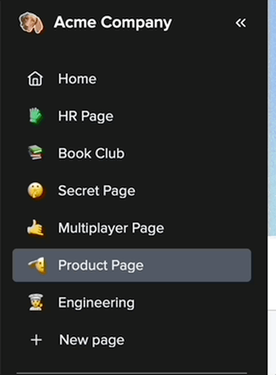Click the dog avatar workspace icon

click(x=31, y=23)
